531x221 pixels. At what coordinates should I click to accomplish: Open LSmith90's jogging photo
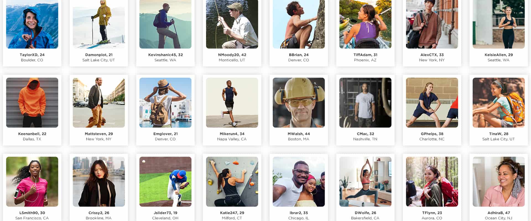tap(32, 181)
